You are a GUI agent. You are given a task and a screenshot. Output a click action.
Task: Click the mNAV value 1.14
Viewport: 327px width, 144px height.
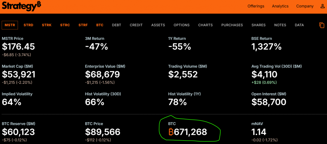click(x=259, y=132)
